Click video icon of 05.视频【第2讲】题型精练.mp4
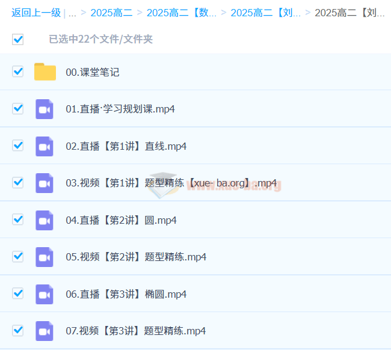This screenshot has height=350, width=391. 45,257
